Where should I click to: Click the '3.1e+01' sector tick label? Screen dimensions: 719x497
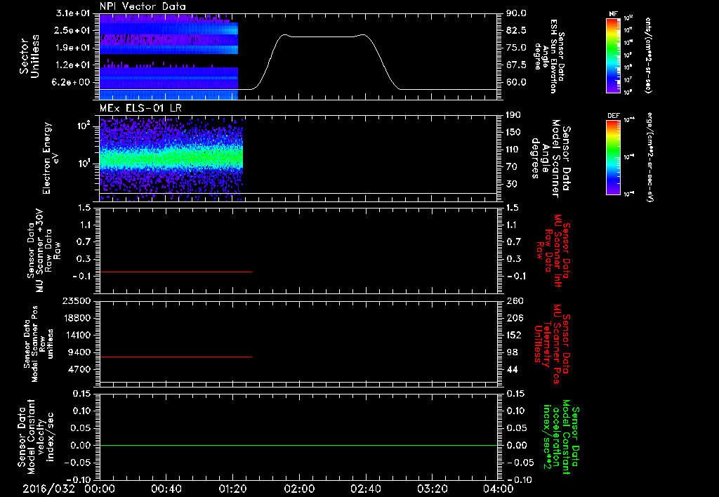pyautogui.click(x=74, y=13)
